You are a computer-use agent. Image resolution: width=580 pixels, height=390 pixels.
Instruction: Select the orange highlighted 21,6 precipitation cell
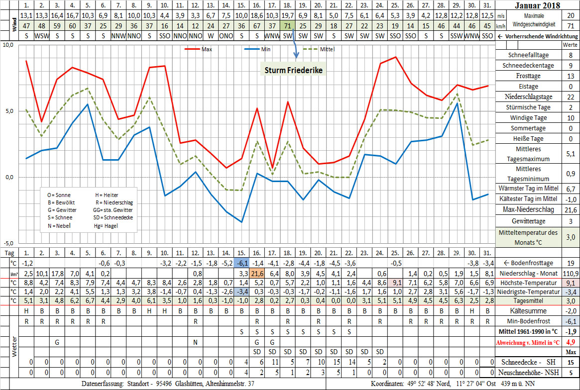point(257,273)
